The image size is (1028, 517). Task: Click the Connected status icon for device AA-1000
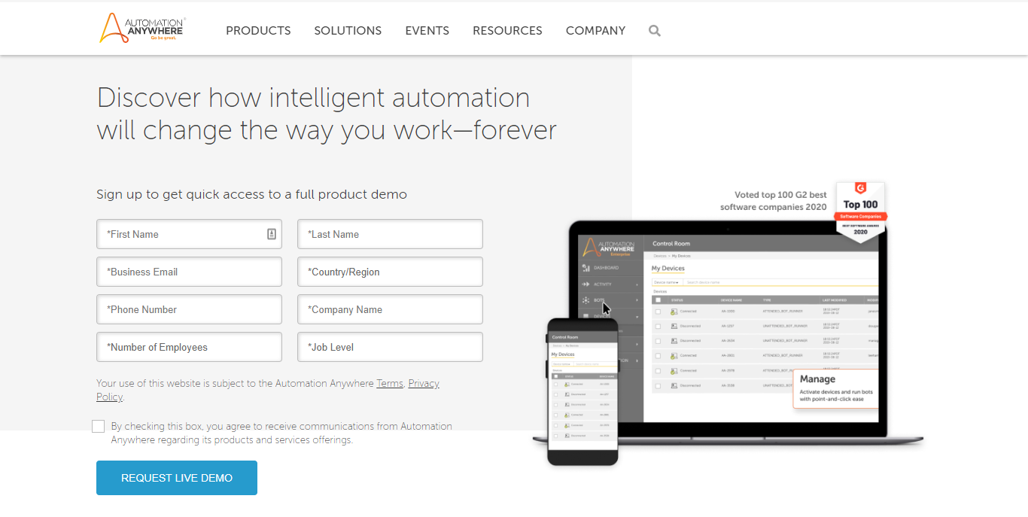click(673, 312)
